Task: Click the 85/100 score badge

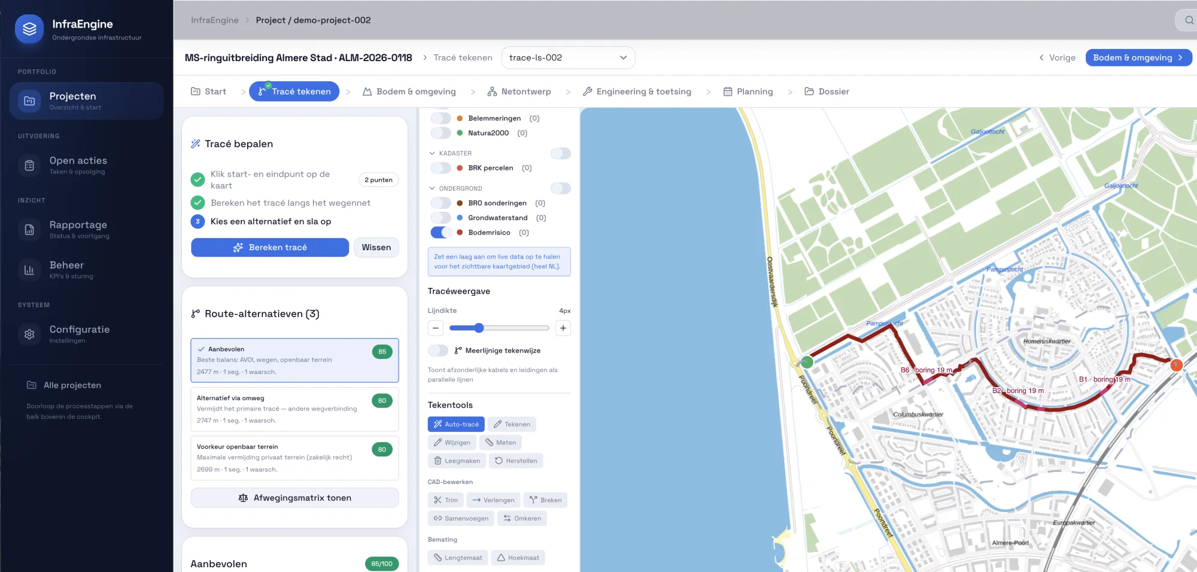Action: click(x=382, y=564)
